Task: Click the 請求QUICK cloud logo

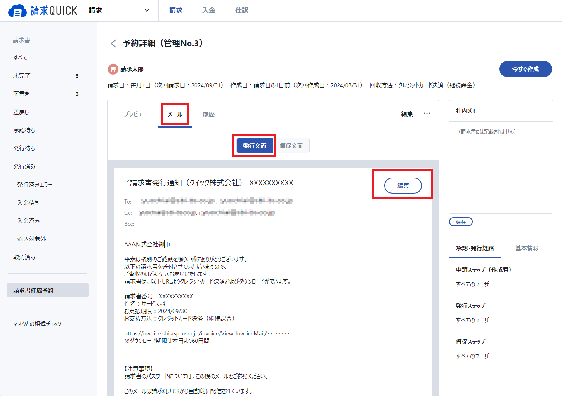Action: pos(43,11)
